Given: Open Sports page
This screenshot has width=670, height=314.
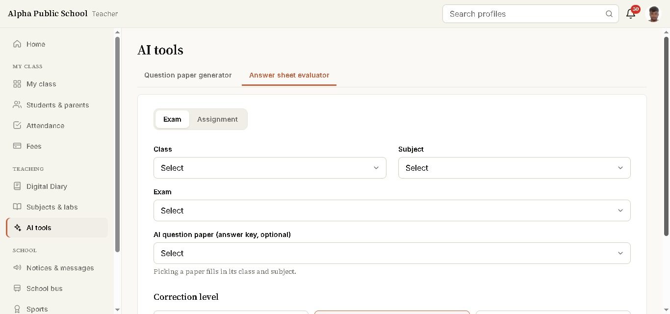Looking at the screenshot, I should click(x=37, y=309).
